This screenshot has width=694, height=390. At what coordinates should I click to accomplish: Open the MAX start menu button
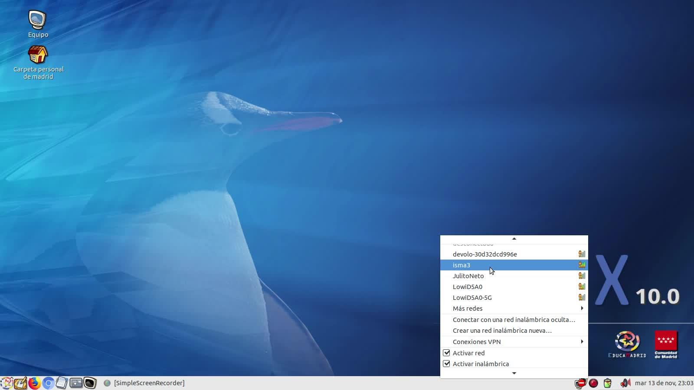pos(7,383)
